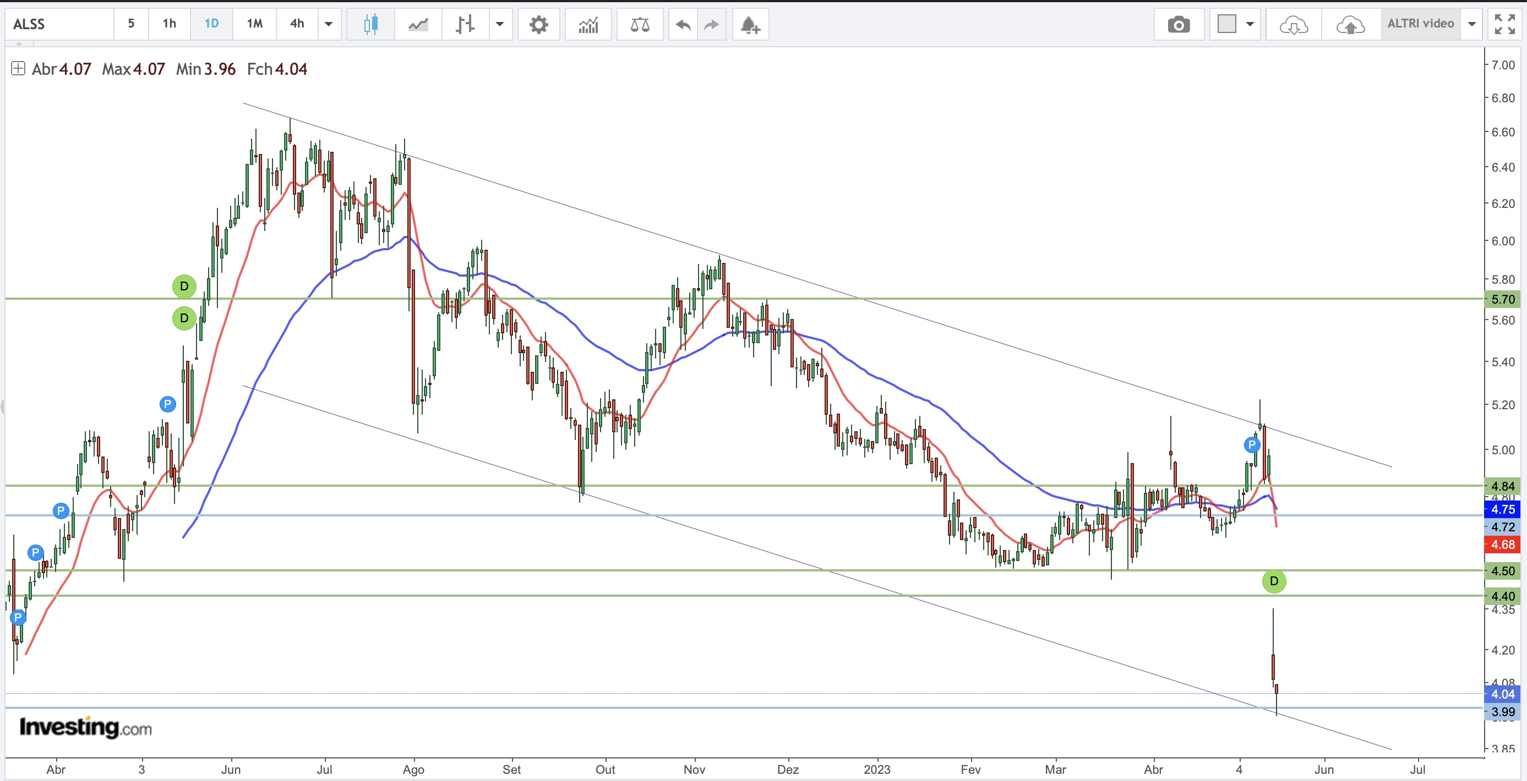Switch to line chart style icon
The image size is (1527, 781).
coord(418,24)
